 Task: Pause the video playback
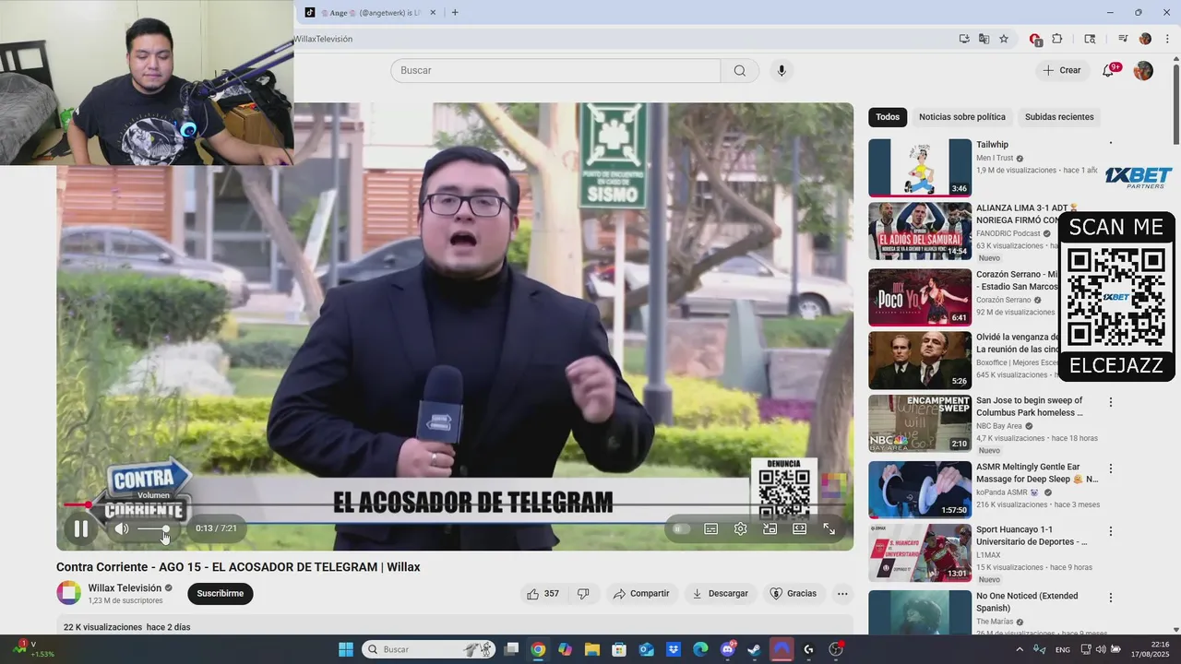(x=81, y=529)
